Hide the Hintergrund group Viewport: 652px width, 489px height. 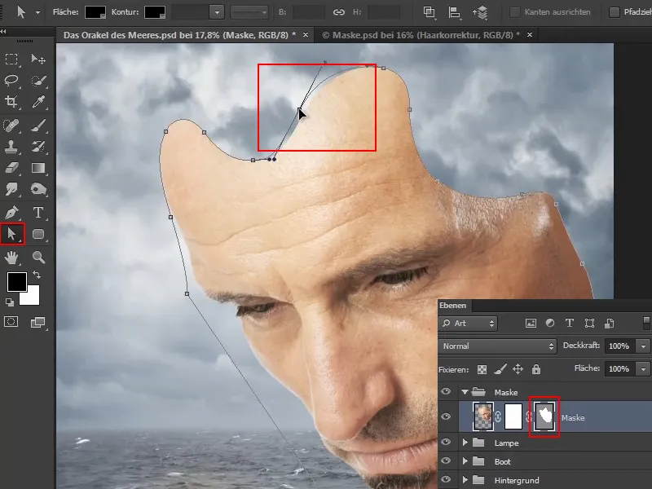pos(446,479)
